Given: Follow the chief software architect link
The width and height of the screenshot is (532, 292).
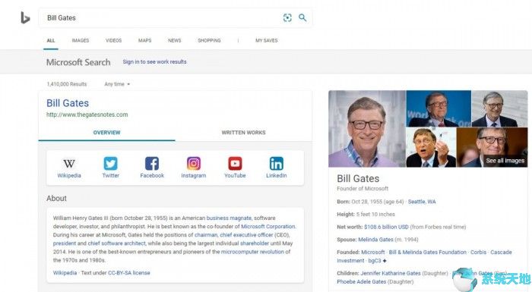Looking at the screenshot, I should click(x=116, y=243).
